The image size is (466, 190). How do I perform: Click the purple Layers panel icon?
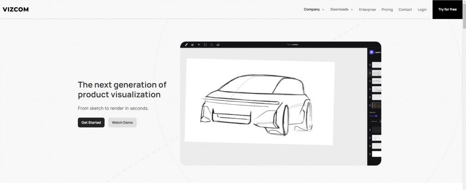tap(371, 52)
